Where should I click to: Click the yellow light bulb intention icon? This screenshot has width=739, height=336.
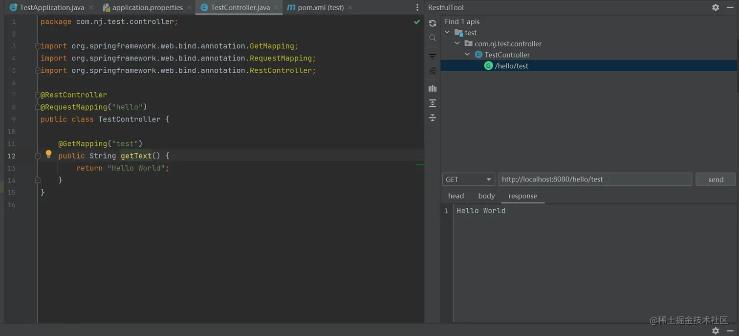pos(48,154)
